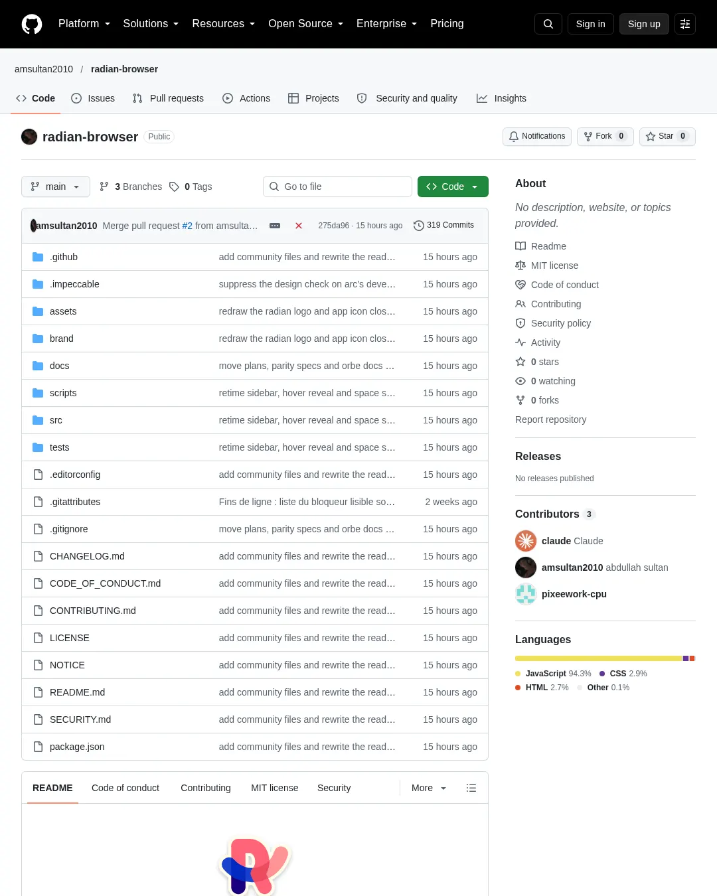The image size is (717, 896).
Task: Open the green Code dropdown button
Action: tap(453, 187)
